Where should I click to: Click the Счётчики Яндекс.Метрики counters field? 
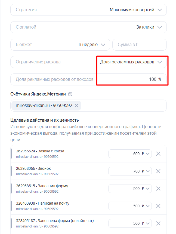point(122,106)
